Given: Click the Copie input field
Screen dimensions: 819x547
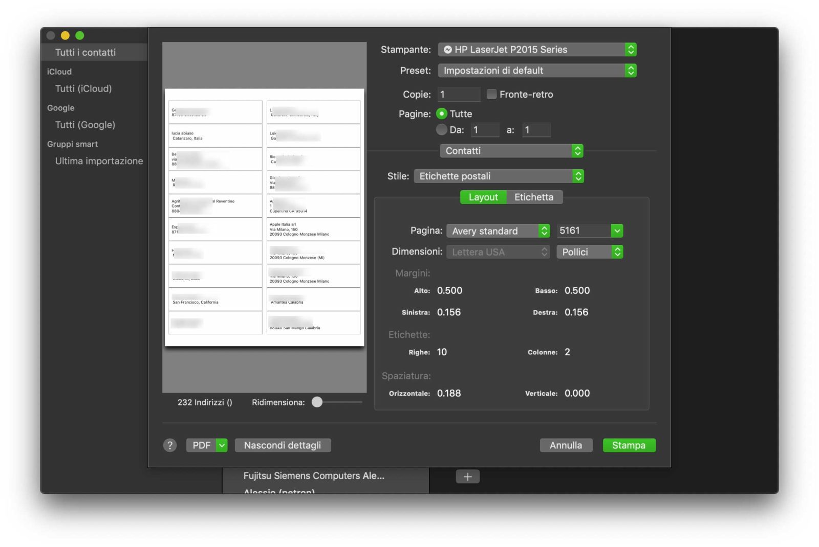Looking at the screenshot, I should [459, 94].
